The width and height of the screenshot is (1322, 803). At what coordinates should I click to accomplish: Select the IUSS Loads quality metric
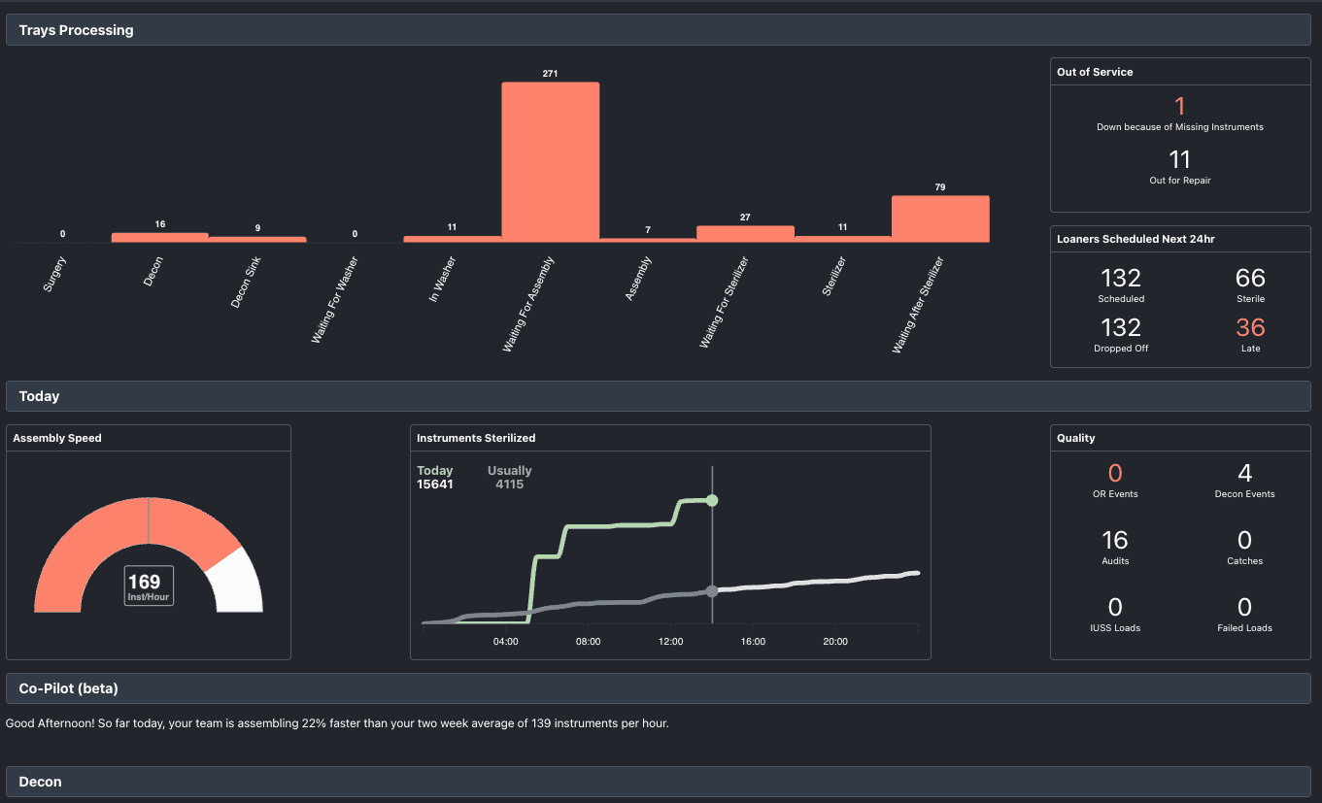tap(1115, 616)
